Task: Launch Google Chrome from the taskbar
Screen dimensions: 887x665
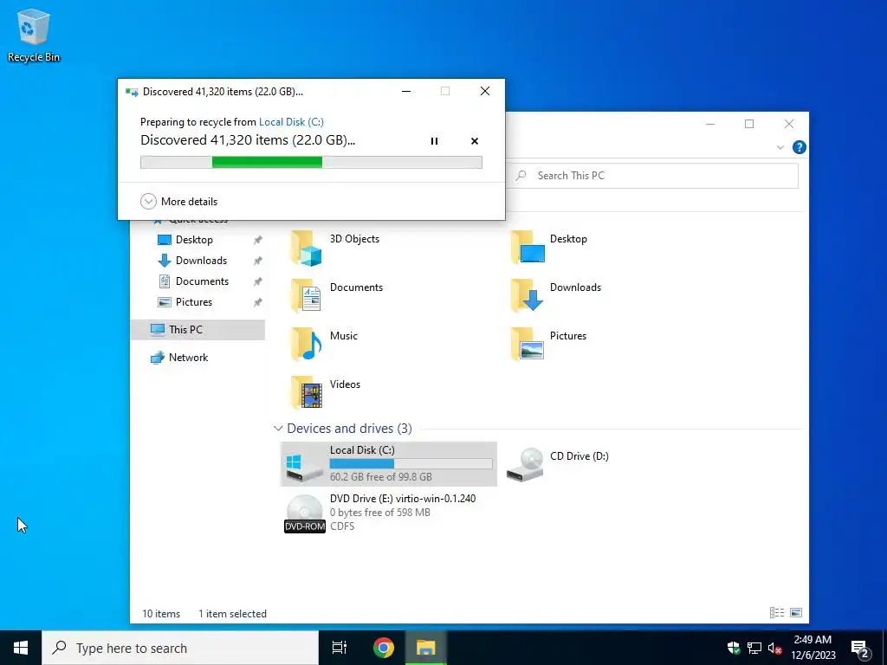Action: click(384, 648)
